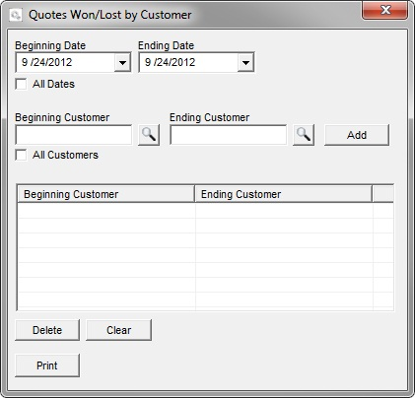Viewport: 415px width, 398px height.
Task: Tick the All Customers checkbox
Action: 21,155
